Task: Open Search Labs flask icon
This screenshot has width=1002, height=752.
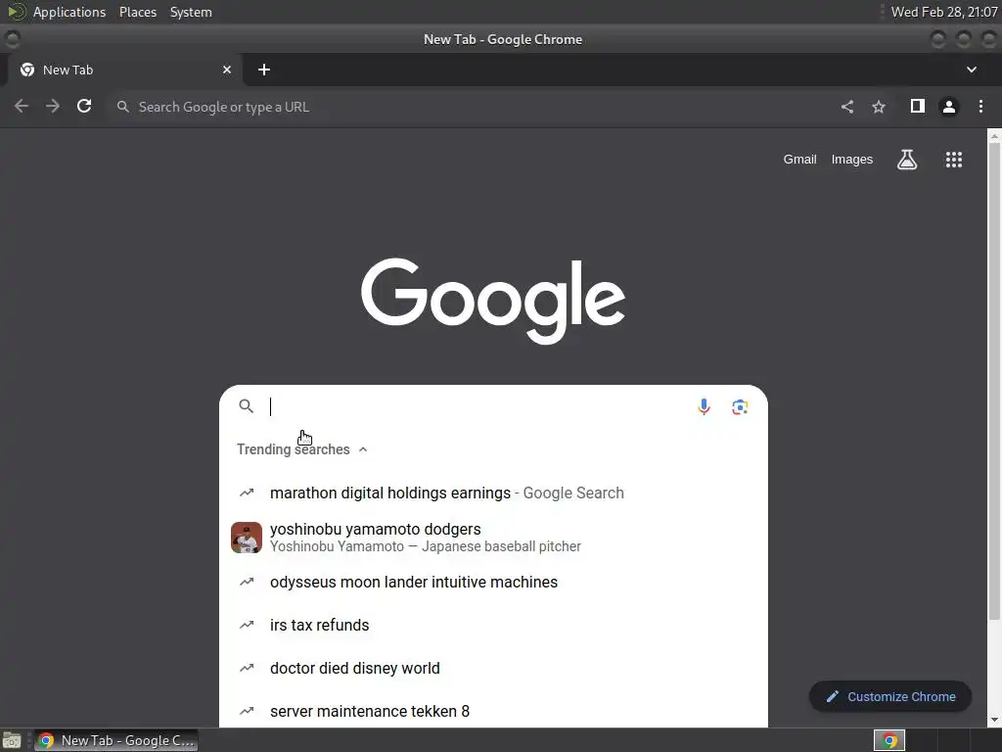Action: [907, 160]
